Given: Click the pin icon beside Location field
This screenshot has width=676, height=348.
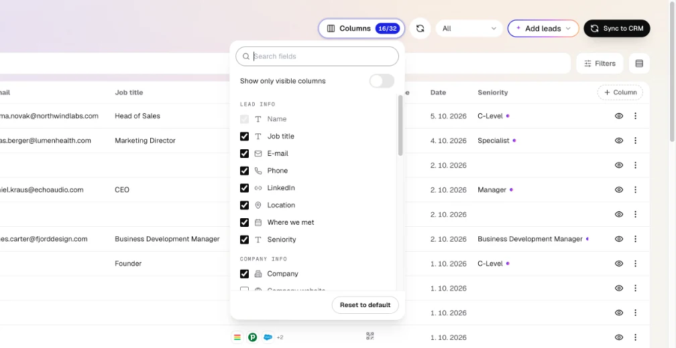Looking at the screenshot, I should point(258,205).
